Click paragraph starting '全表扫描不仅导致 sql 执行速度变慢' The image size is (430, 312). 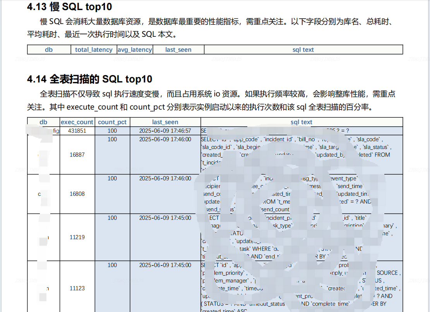pyautogui.click(x=211, y=100)
